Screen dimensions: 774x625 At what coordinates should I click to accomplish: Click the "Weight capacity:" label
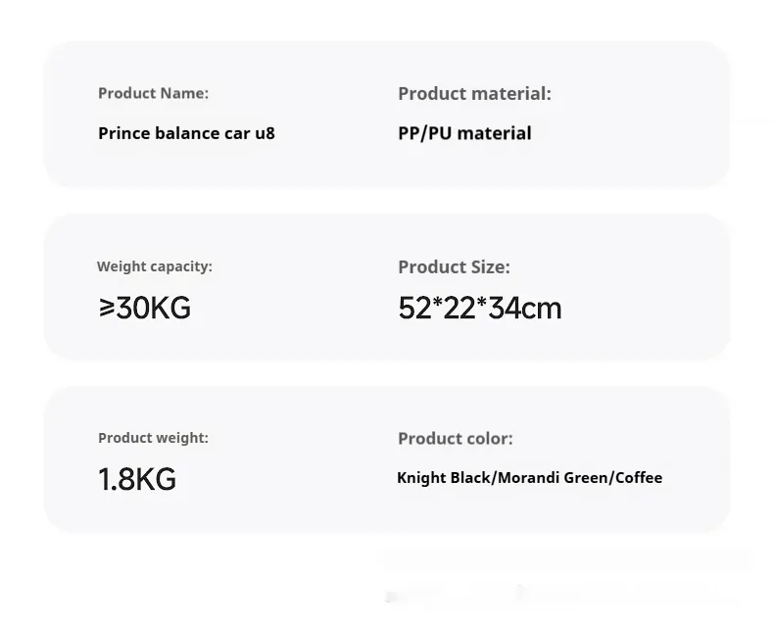pyautogui.click(x=154, y=266)
